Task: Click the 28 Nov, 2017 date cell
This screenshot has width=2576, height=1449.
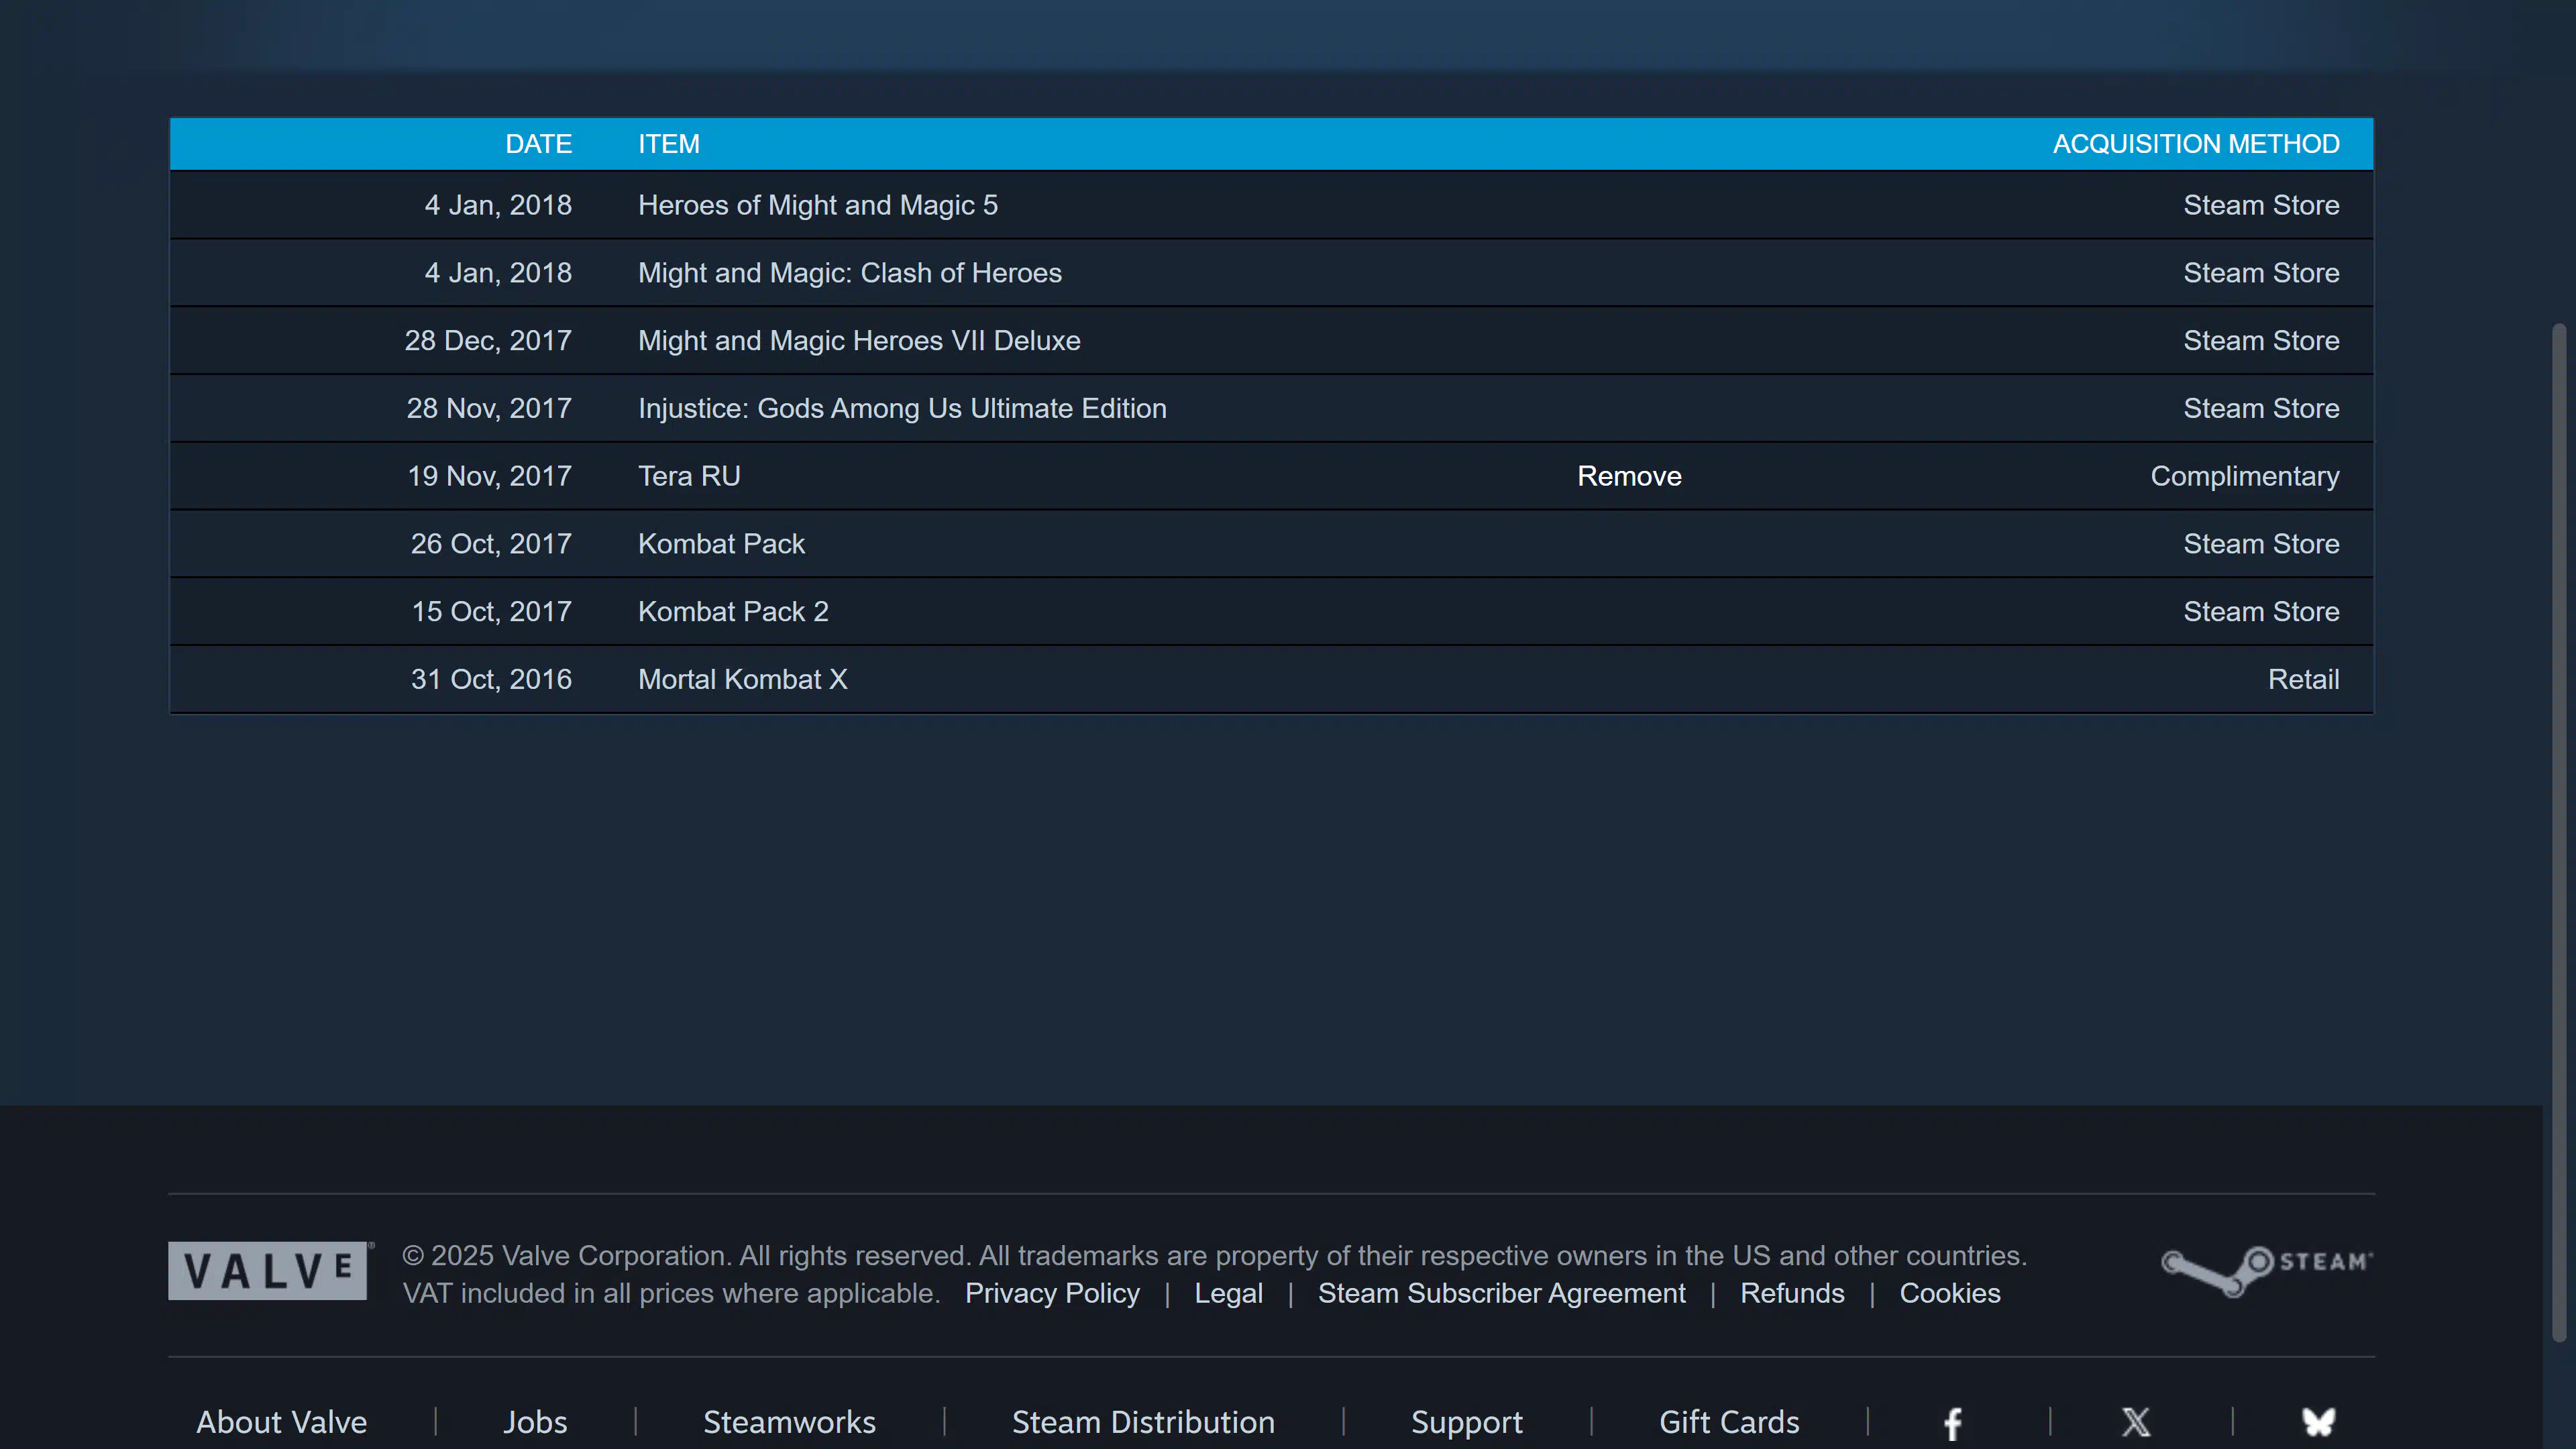Action: (489, 408)
